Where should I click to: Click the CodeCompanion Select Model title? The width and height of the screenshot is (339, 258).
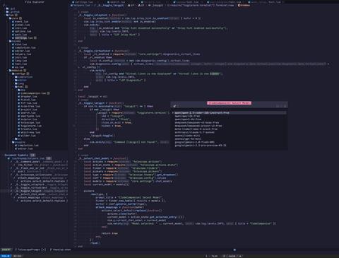pyautogui.click(x=229, y=103)
